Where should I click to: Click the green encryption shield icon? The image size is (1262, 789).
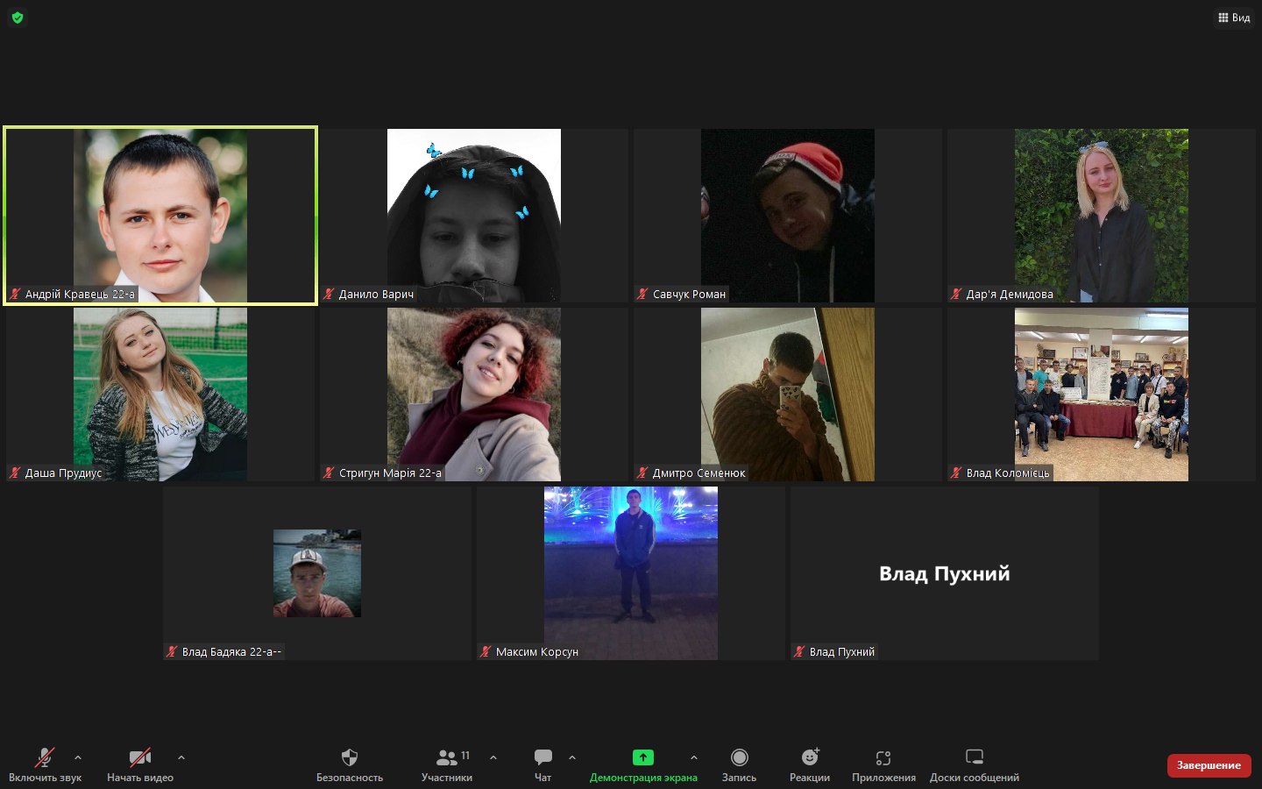18,18
